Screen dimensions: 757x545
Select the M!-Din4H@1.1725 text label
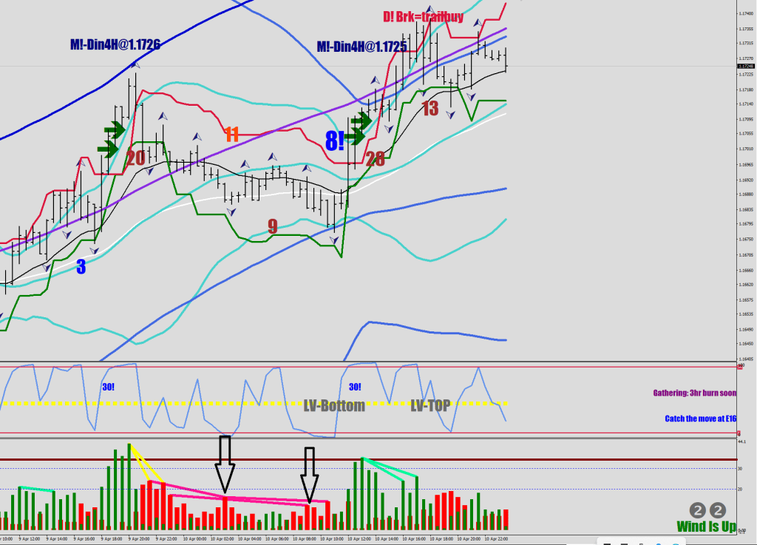point(361,47)
